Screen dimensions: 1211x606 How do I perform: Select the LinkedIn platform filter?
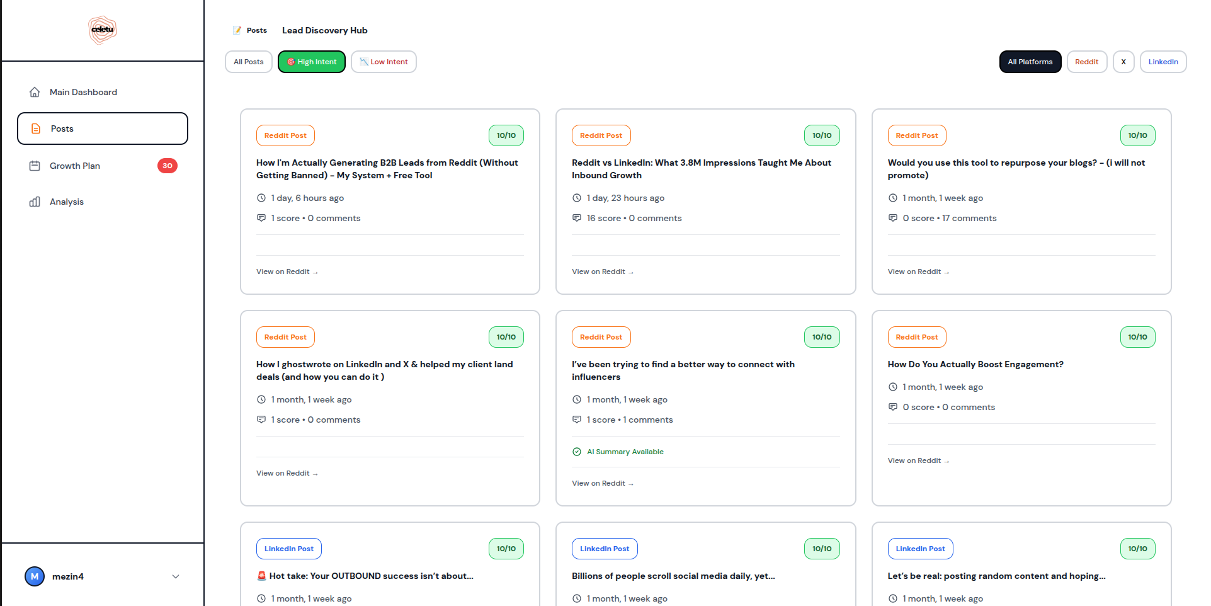[1163, 62]
